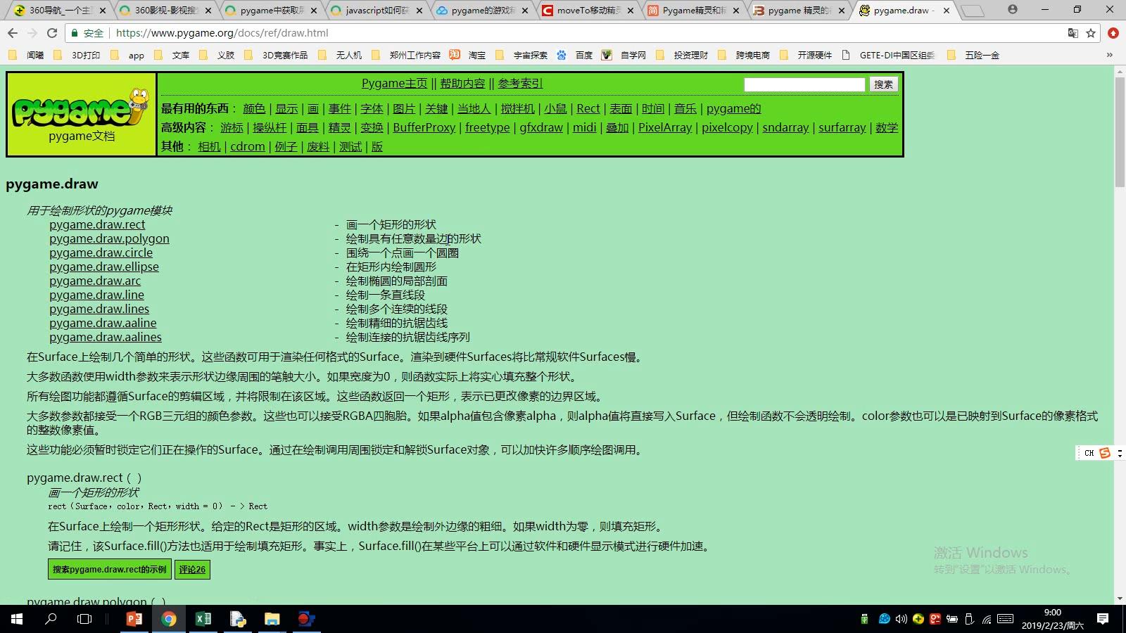The image size is (1126, 633).
Task: Expand the bookmarks bar overflow chevron
Action: [1110, 55]
